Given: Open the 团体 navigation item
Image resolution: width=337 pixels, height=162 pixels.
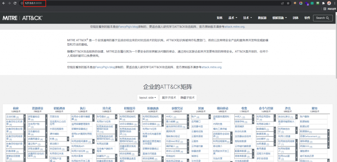Looking at the screenshot, I should (296, 18).
